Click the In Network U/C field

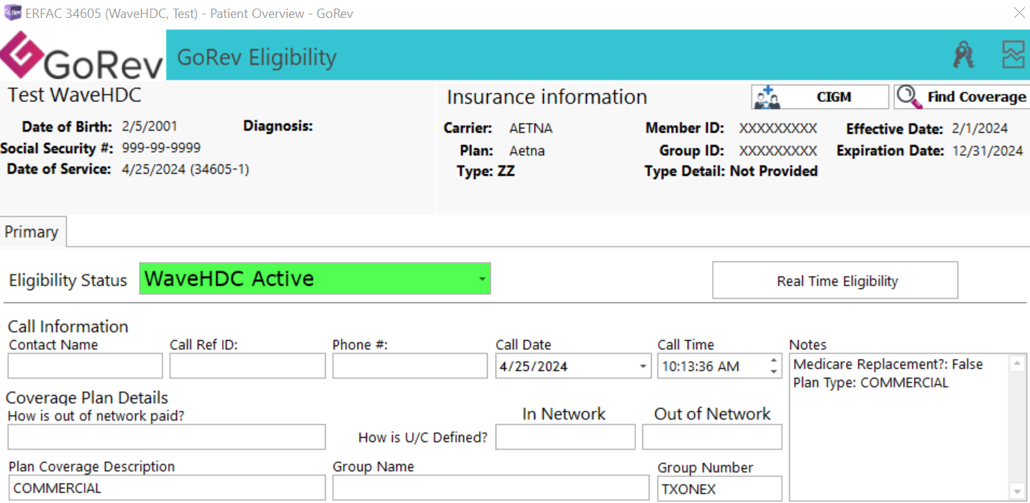click(x=565, y=437)
